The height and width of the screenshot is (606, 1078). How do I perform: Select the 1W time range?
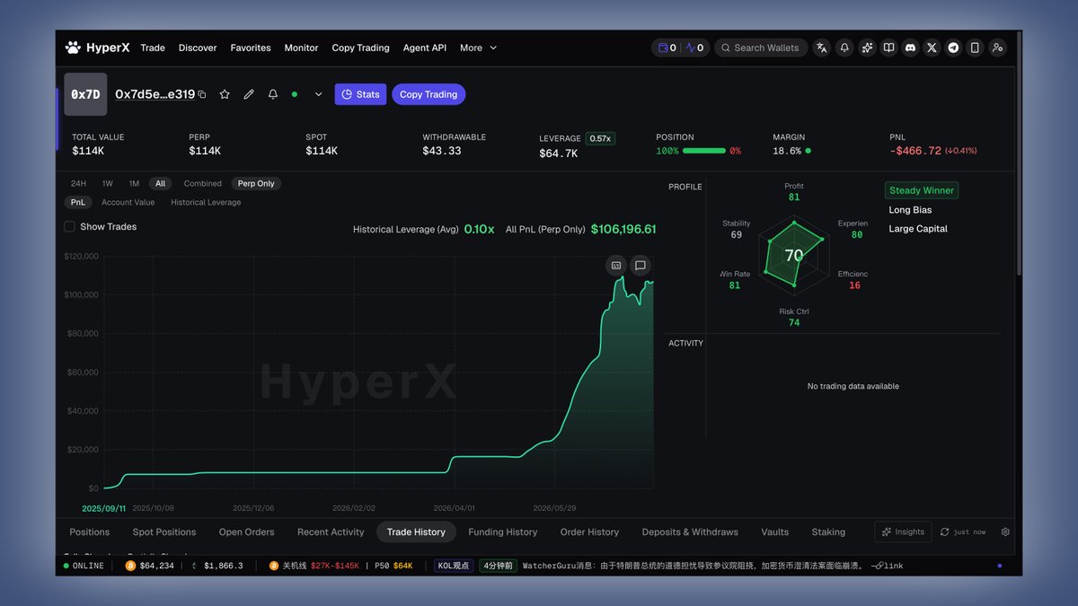tap(107, 183)
